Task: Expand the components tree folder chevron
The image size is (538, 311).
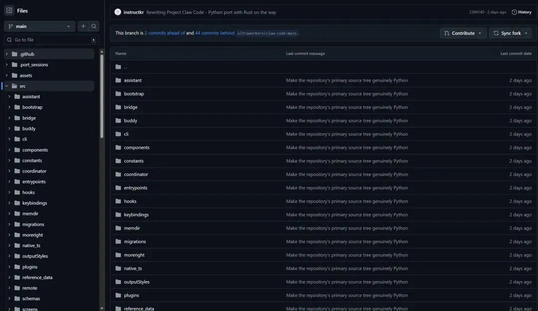Action: pos(9,150)
